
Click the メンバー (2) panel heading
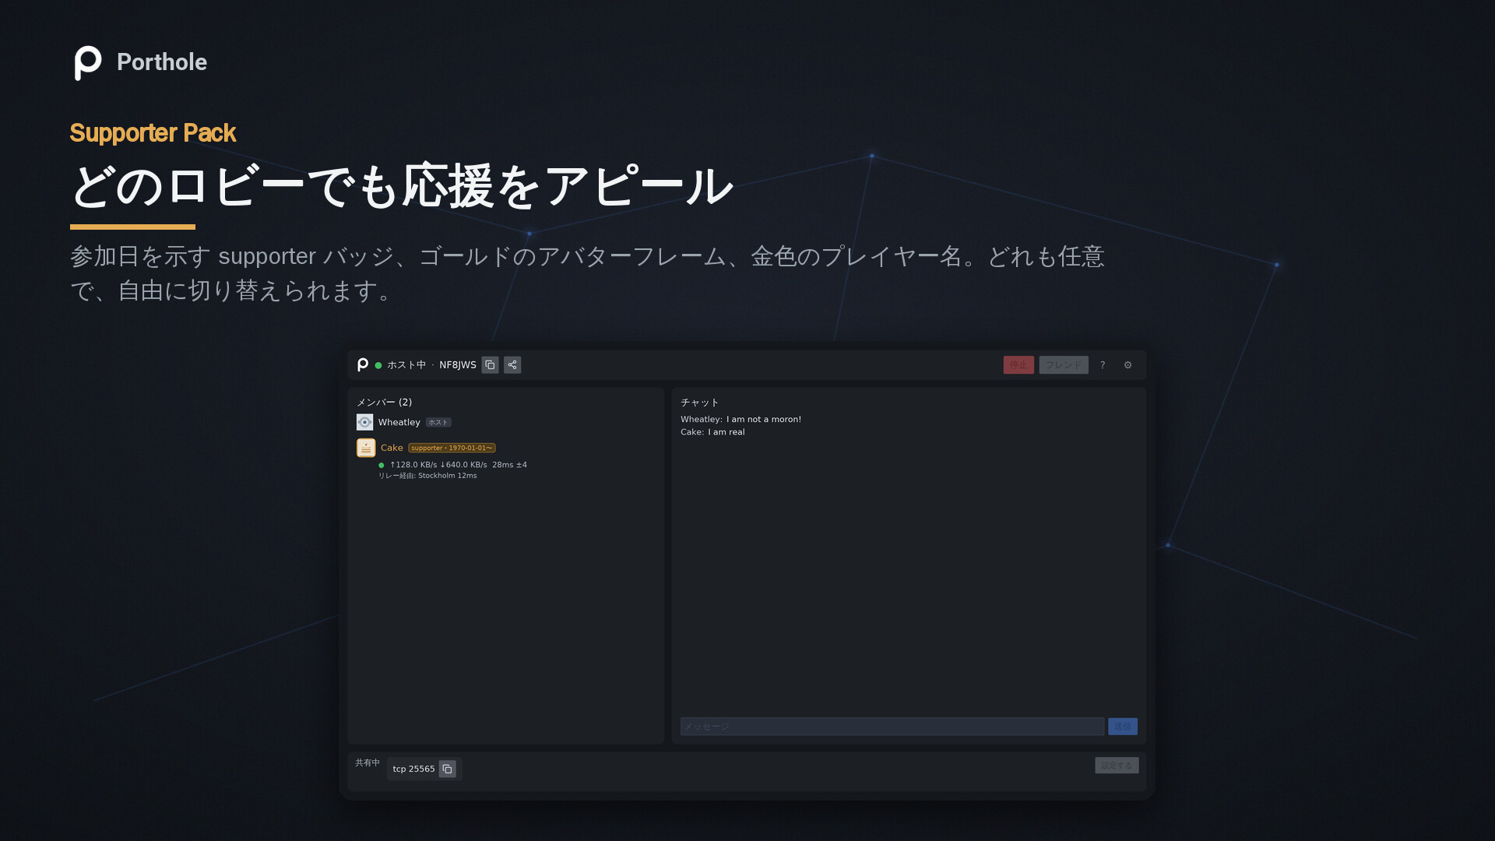click(384, 402)
